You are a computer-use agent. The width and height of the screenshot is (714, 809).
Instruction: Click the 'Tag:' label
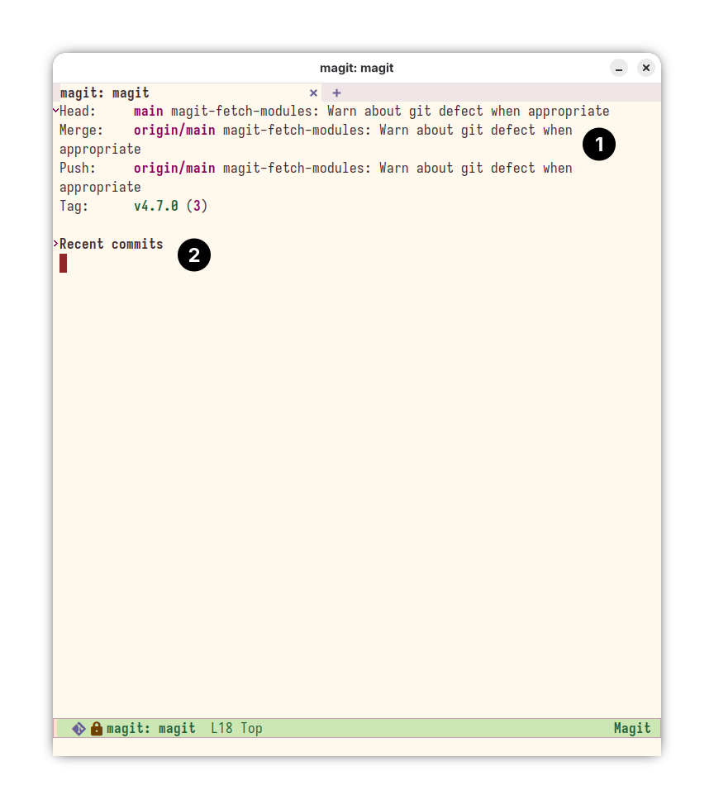coord(74,207)
